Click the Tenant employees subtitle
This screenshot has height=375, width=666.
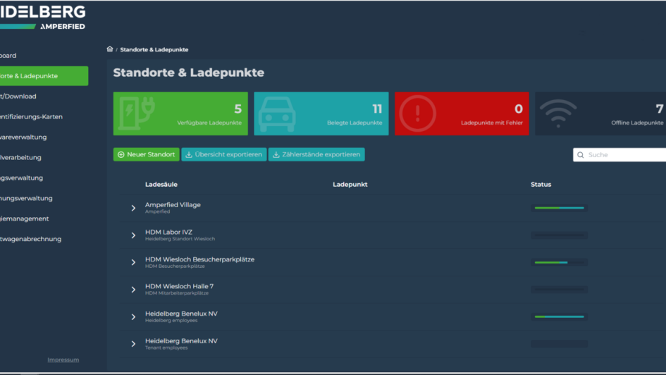point(166,348)
